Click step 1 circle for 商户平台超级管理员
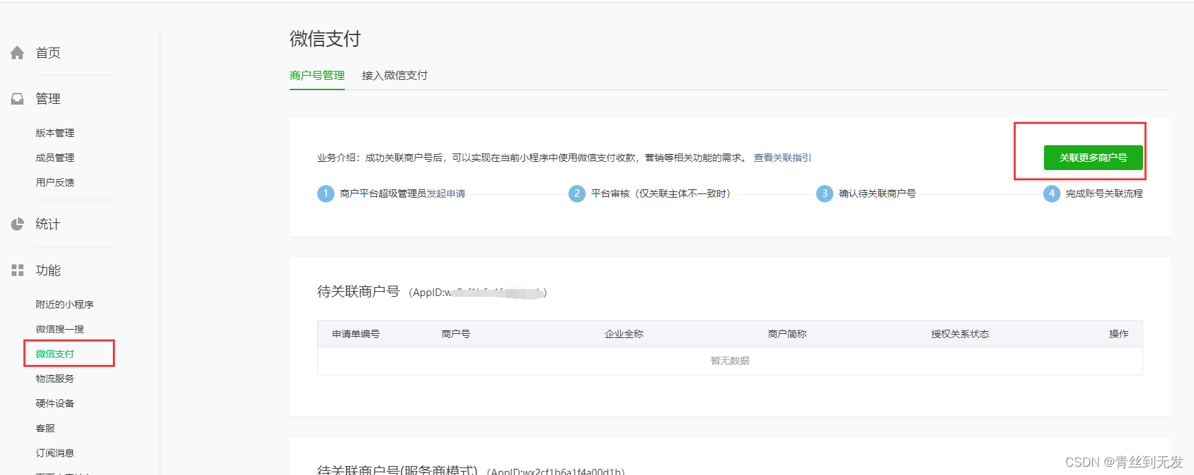 point(326,193)
